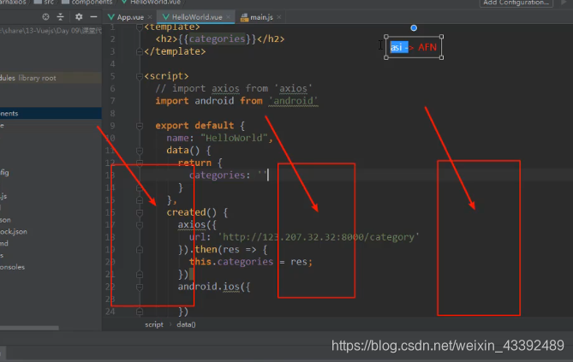The width and height of the screenshot is (573, 362).
Task: Click the fold end marker at line 24
Action: tap(140, 312)
